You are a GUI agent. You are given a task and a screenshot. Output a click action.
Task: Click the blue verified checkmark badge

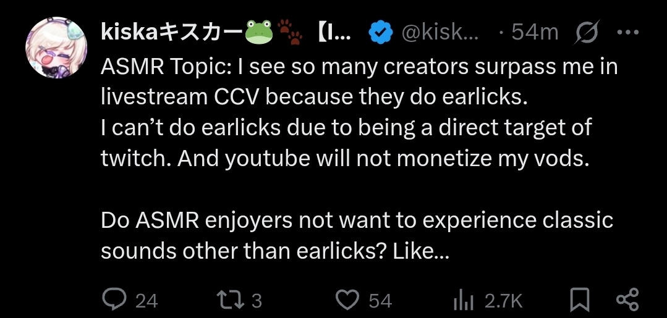pyautogui.click(x=381, y=32)
